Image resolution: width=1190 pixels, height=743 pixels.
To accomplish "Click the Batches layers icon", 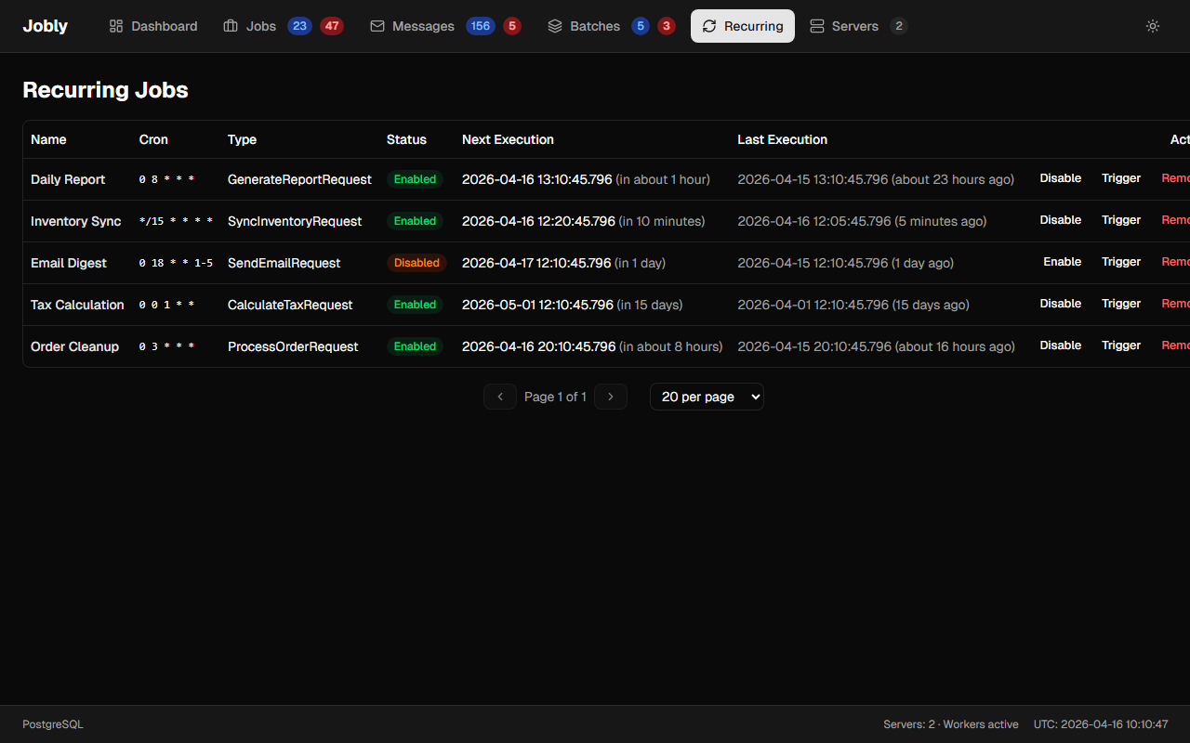I will (x=555, y=26).
